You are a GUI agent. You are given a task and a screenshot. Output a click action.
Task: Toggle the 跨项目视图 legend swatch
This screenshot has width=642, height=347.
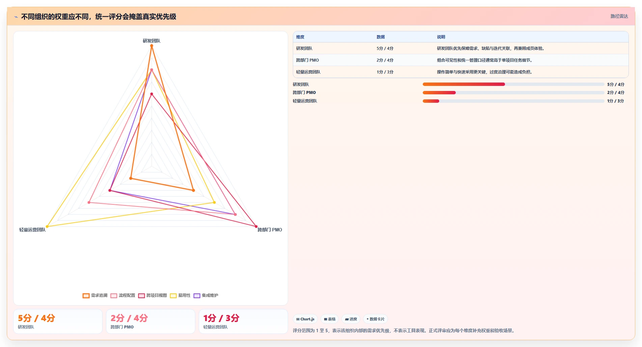141,296
